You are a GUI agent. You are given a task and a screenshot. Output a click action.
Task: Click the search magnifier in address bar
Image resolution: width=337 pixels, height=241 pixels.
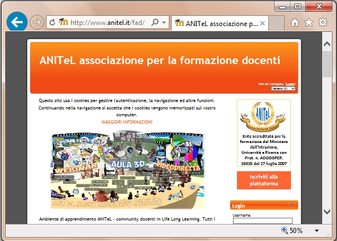pyautogui.click(x=155, y=22)
